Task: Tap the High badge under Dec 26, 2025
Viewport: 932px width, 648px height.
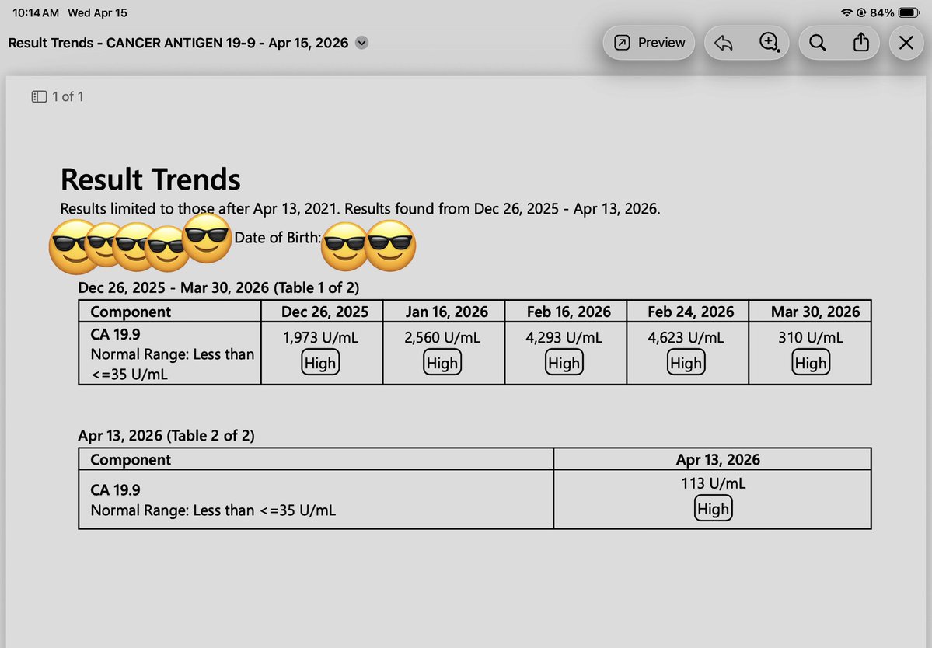Action: pos(320,362)
